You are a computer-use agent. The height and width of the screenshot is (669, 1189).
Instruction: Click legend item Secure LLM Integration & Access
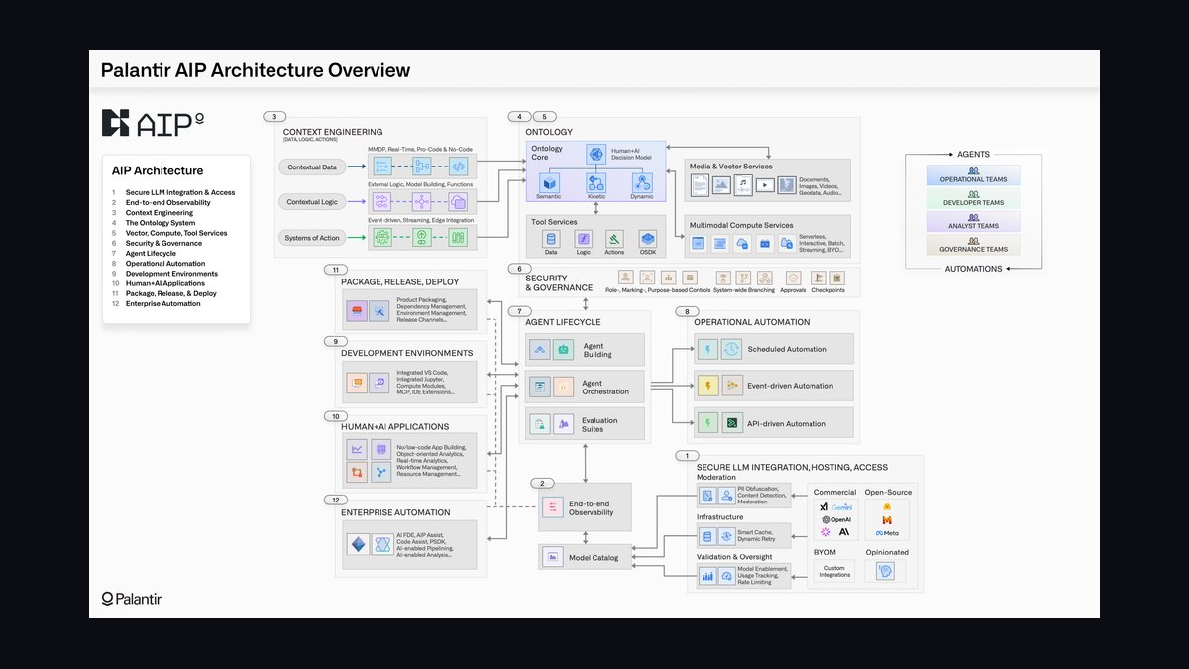tap(180, 192)
